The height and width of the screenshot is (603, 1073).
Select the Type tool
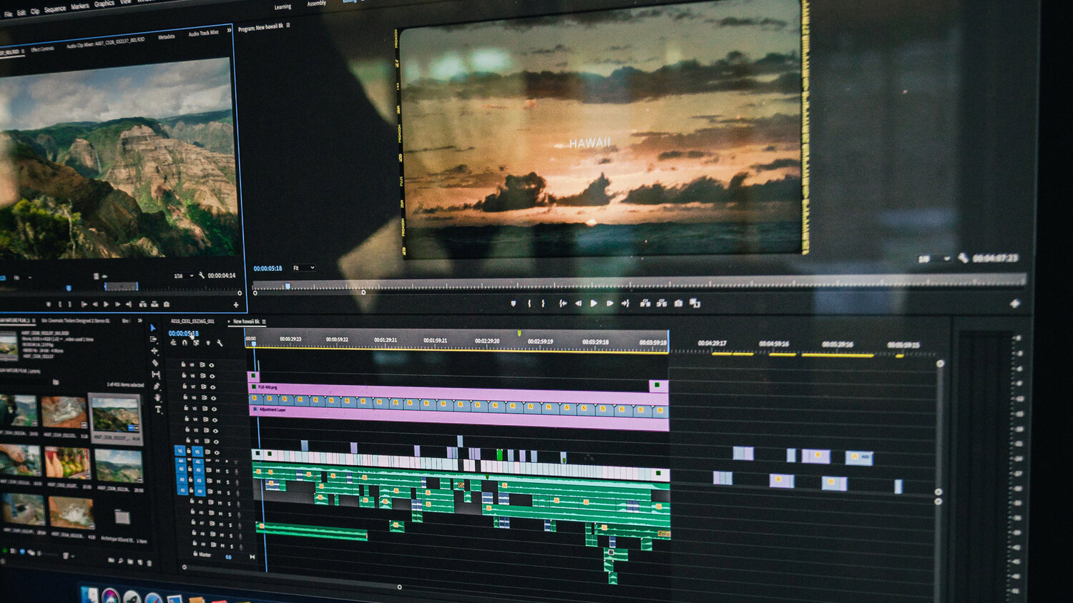click(158, 409)
